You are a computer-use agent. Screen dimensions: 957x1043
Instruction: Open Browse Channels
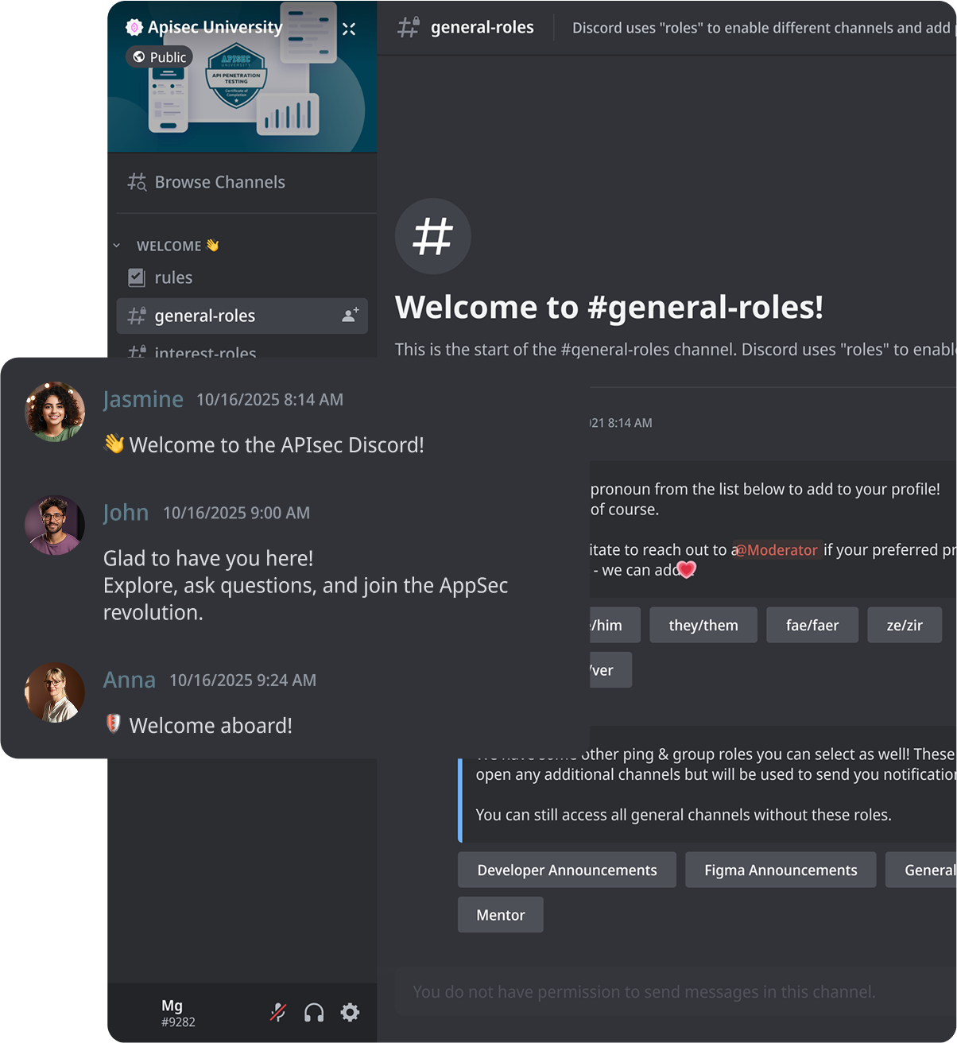click(x=219, y=182)
